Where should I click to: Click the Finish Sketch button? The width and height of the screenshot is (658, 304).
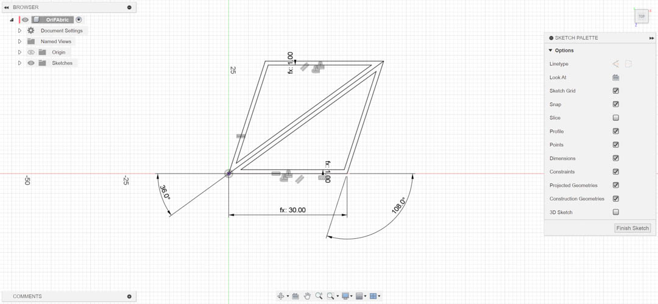point(632,228)
